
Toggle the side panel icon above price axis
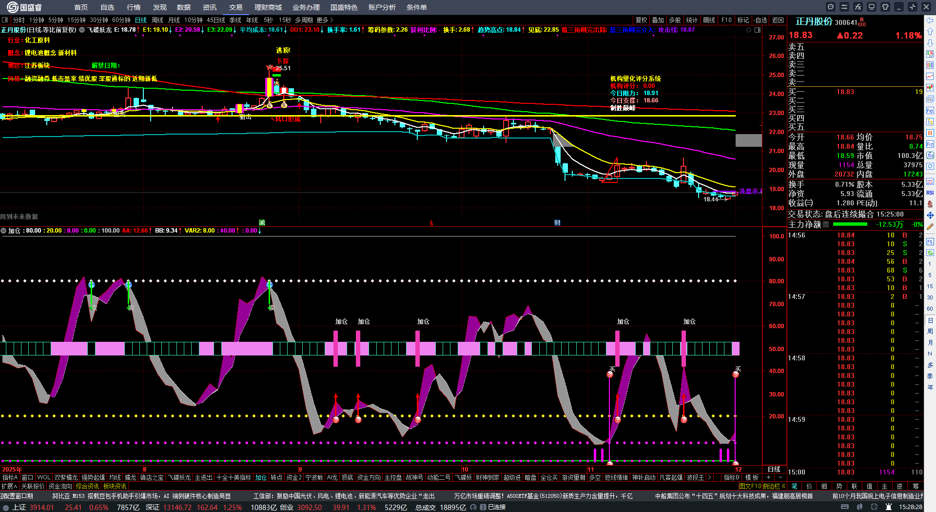click(758, 30)
